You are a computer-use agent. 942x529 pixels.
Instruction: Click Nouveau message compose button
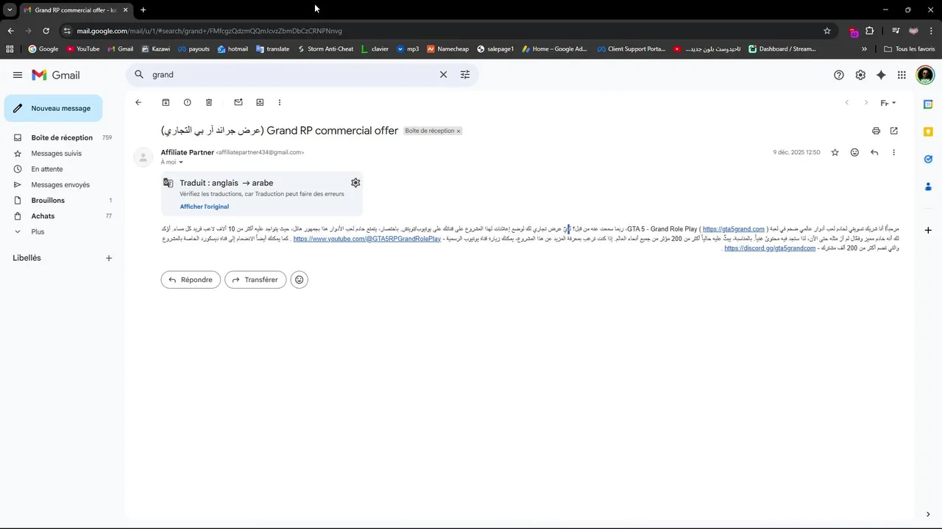[53, 108]
